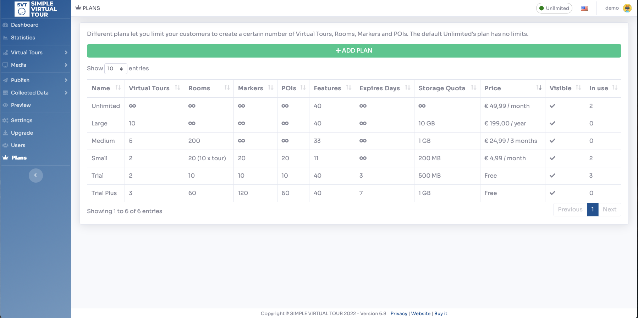638x318 pixels.
Task: Click the Visible checkmark for Unlimited plan
Action: pos(552,106)
